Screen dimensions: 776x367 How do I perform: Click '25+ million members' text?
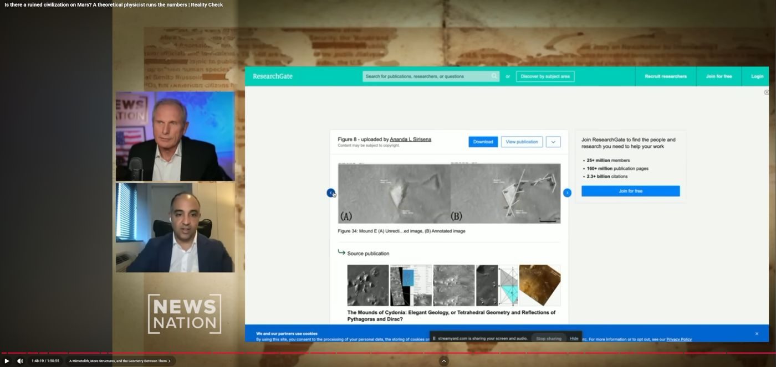click(608, 160)
